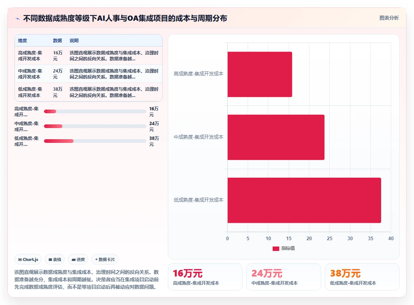Screen dimensions: 414x305
Task: Click the 高成熟度 bar in the chart
Action: pyautogui.click(x=260, y=74)
